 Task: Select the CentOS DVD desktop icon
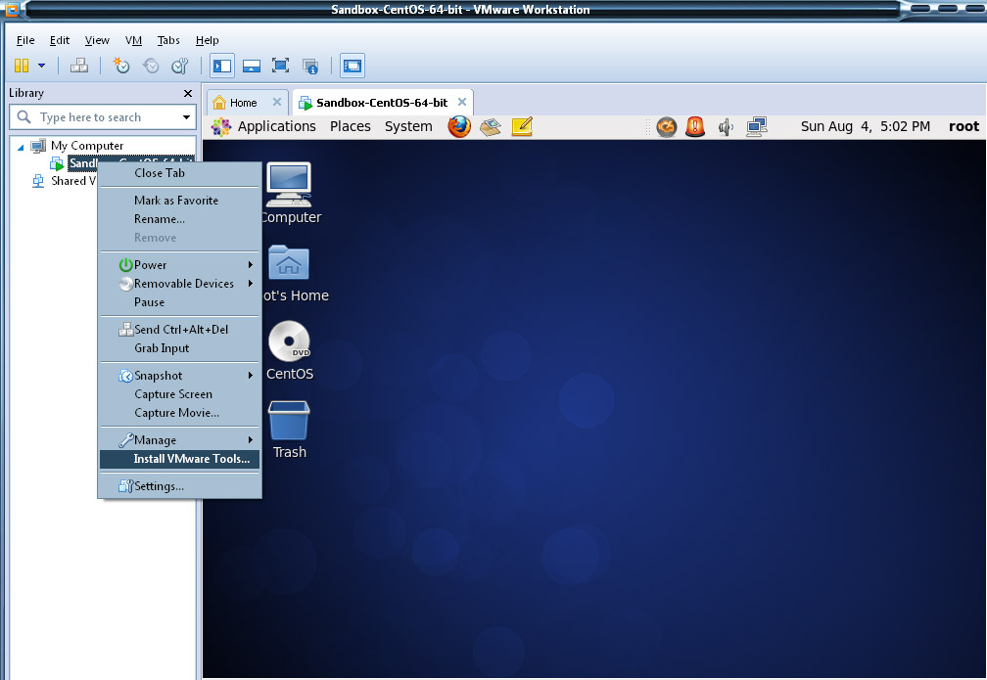pos(290,351)
